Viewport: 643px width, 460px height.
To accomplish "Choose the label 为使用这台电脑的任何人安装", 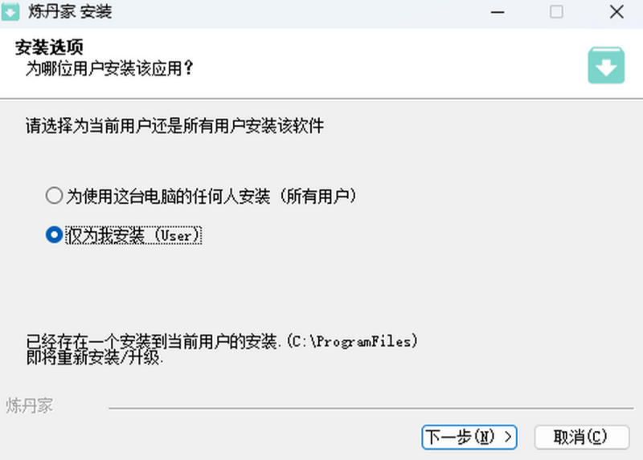I will (x=168, y=196).
